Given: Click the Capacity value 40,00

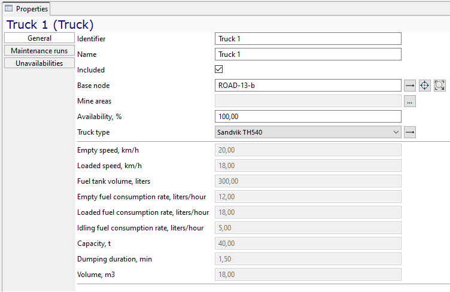Looking at the screenshot, I should [308, 244].
